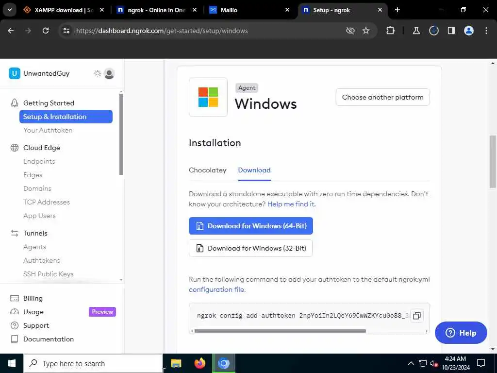Open Billing in sidebar
497x373 pixels.
pyautogui.click(x=33, y=299)
